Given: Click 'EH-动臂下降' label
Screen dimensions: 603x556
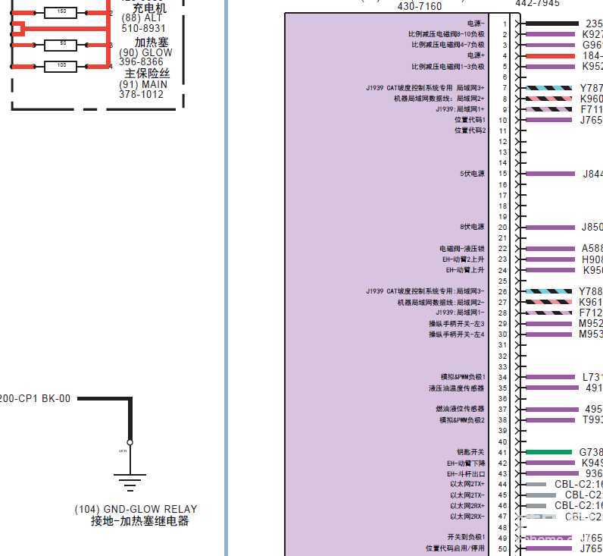Looking at the screenshot, I should [466, 463].
